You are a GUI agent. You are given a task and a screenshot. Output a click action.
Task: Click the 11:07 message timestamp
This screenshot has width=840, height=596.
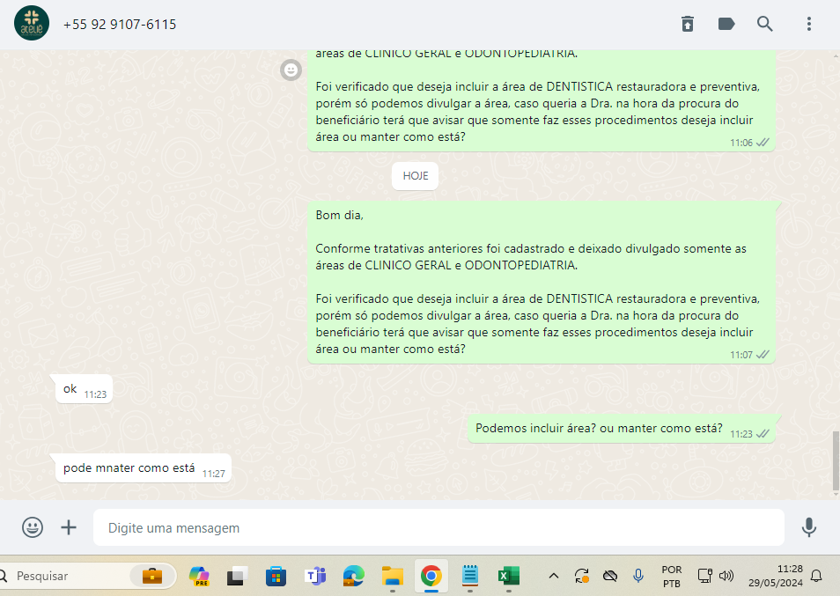click(x=741, y=355)
